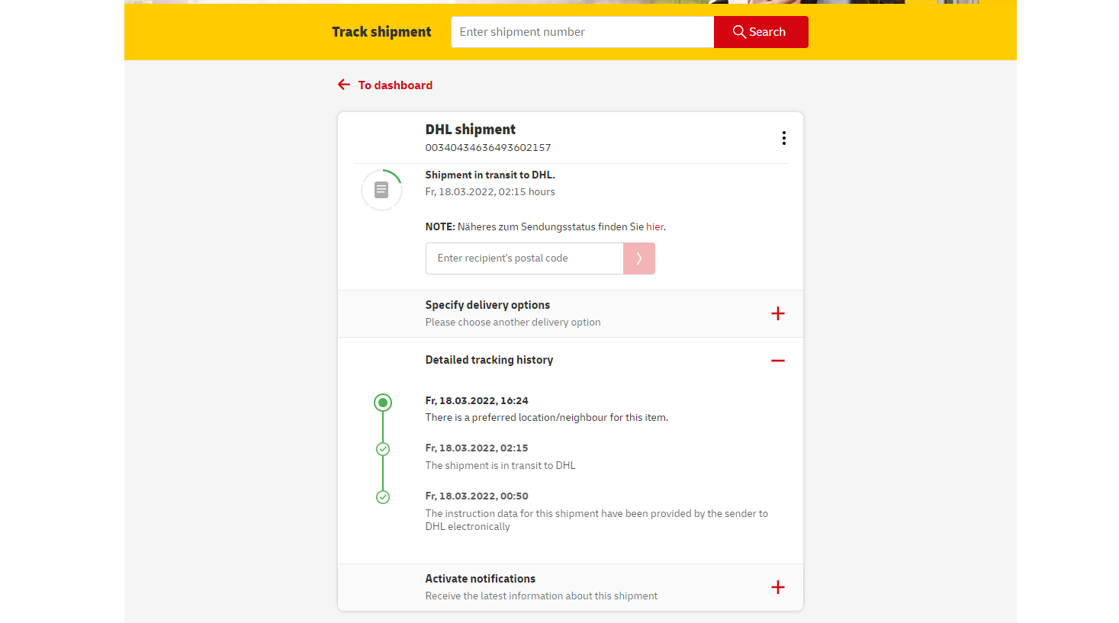
Task: Click the magnifying glass in Search button
Action: [x=738, y=32]
